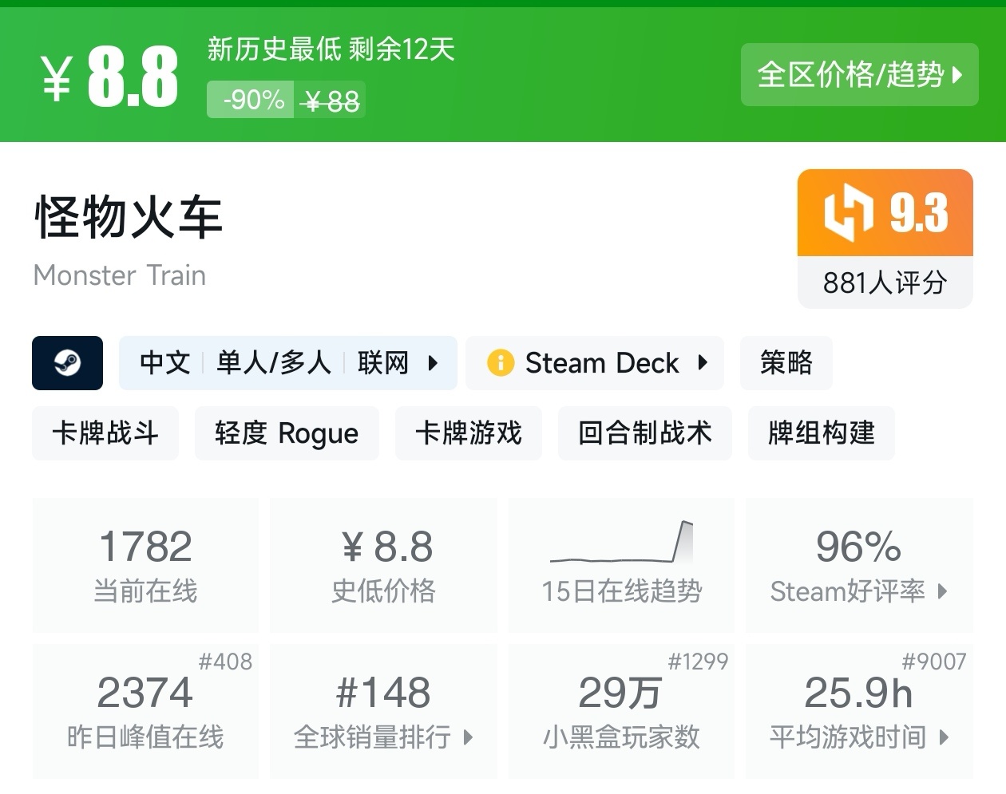Open the average playtime details arrow
This screenshot has width=1006, height=794.
pyautogui.click(x=944, y=737)
